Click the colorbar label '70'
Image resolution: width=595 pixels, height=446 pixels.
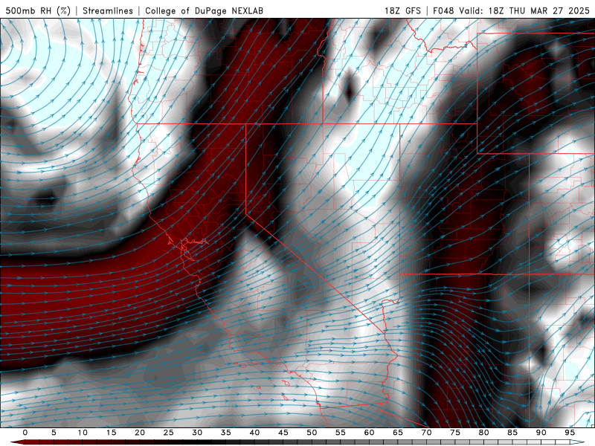click(x=426, y=433)
